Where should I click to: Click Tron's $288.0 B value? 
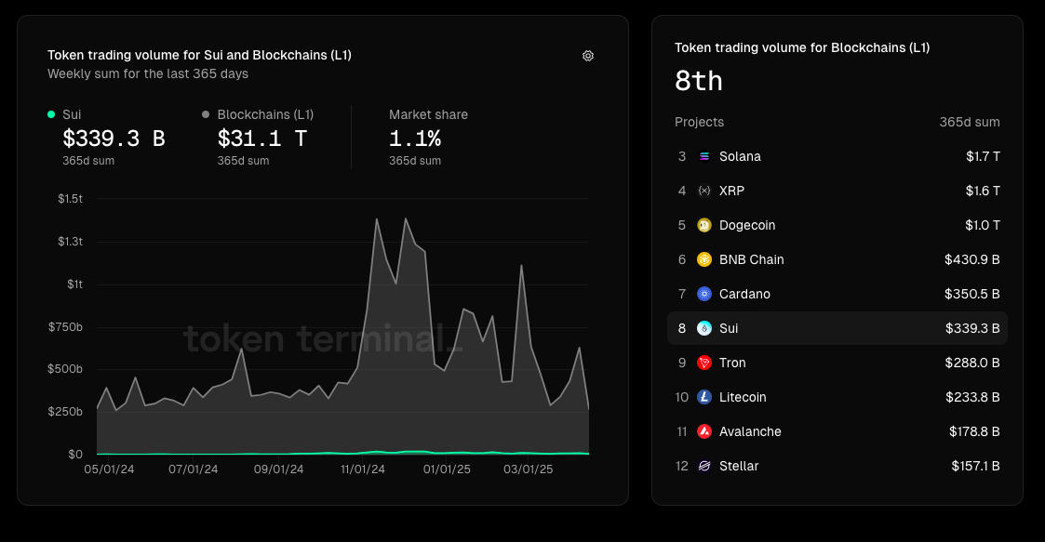pos(972,363)
